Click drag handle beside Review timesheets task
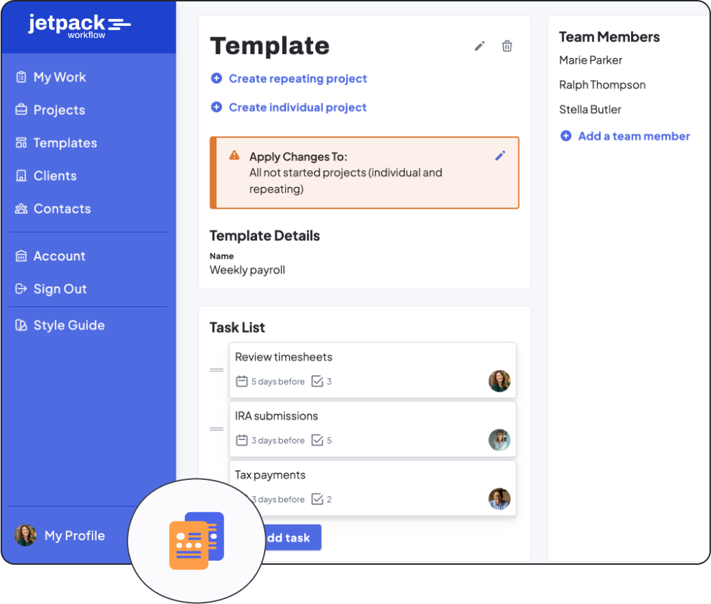 (216, 370)
